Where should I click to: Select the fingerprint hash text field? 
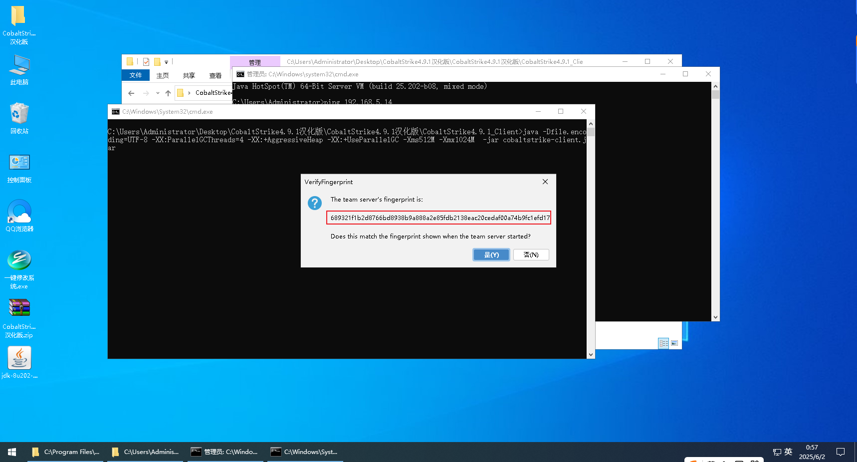pyautogui.click(x=439, y=218)
